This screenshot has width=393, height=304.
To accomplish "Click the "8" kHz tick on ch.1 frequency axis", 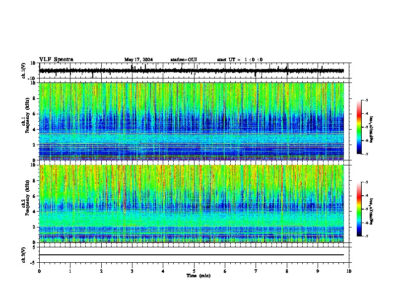I will [x=35, y=98].
